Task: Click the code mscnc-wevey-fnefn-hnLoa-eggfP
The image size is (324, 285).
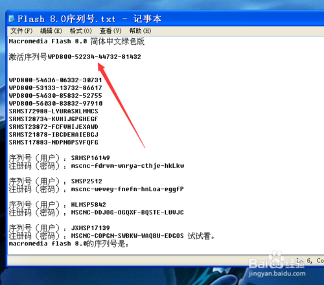Action: (128, 189)
